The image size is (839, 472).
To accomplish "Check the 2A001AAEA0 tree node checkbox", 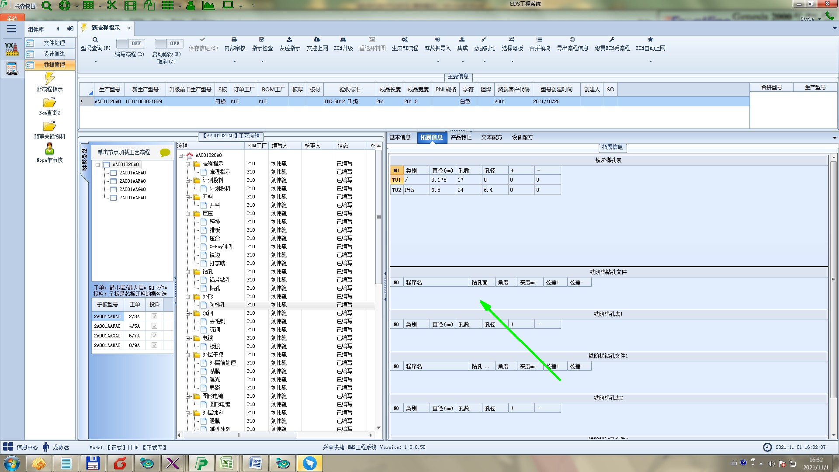I will pos(114,173).
